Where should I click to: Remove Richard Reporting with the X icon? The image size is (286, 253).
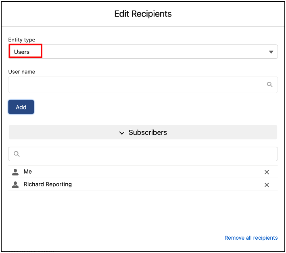[x=267, y=185]
